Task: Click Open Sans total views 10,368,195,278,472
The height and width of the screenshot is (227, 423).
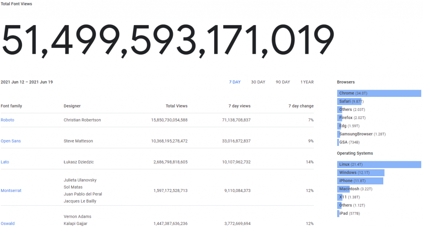Action: (169, 141)
